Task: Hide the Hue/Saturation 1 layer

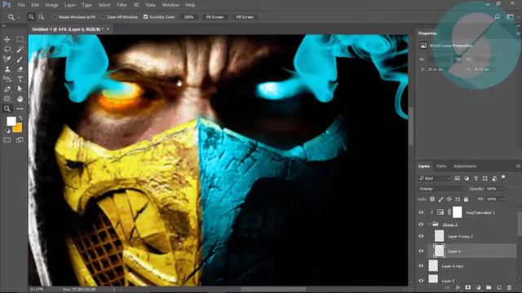Action: coord(421,212)
